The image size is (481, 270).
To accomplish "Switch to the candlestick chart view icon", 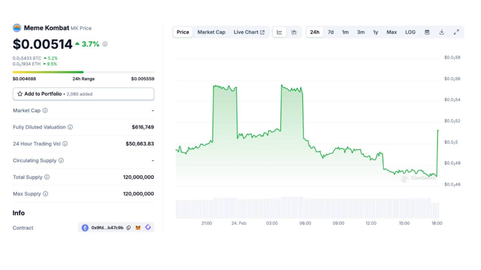I will pos(294,32).
